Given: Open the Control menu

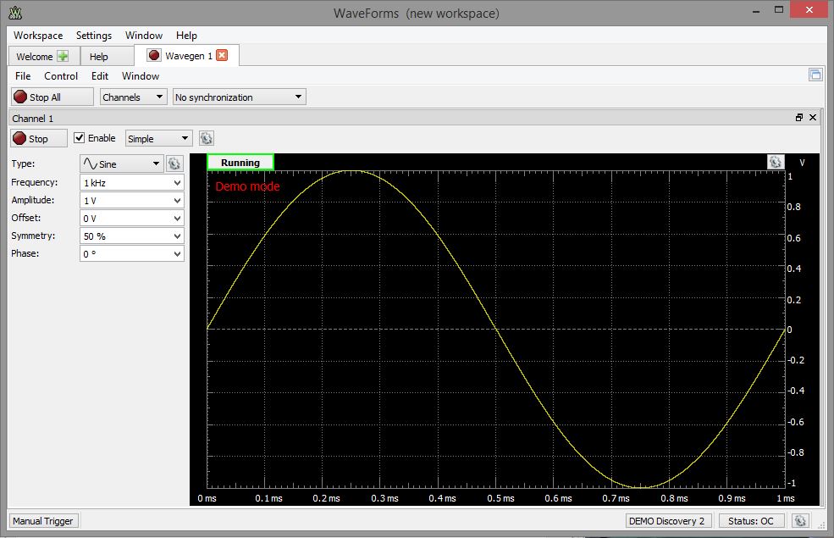Looking at the screenshot, I should (60, 75).
